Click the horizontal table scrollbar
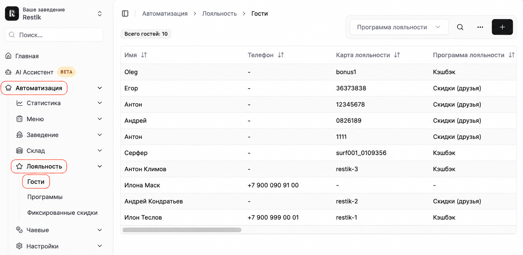This screenshot has width=523, height=255. click(182, 230)
